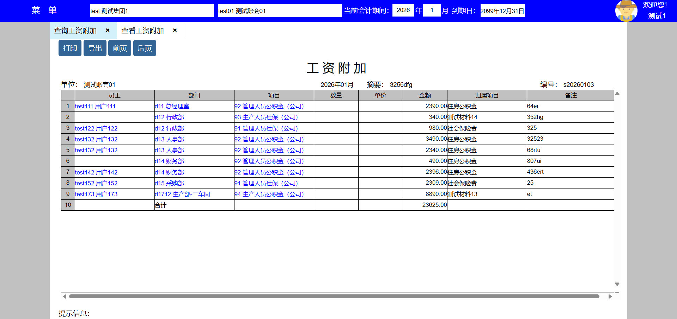Close the 查看工资附加 tab
This screenshot has height=319, width=677.
coord(175,30)
